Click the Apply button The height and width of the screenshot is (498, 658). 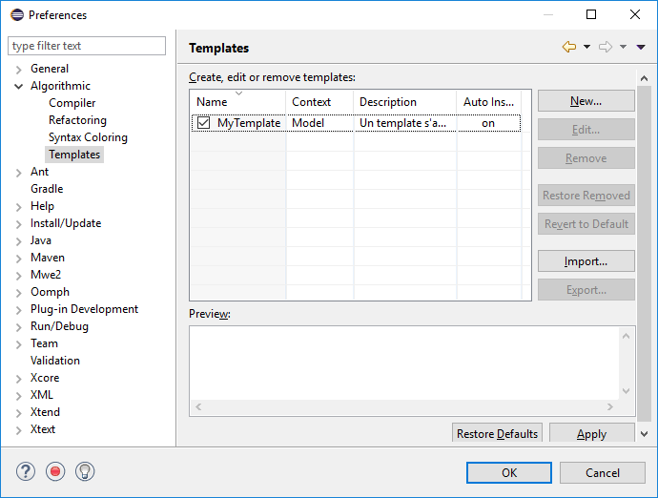click(591, 433)
